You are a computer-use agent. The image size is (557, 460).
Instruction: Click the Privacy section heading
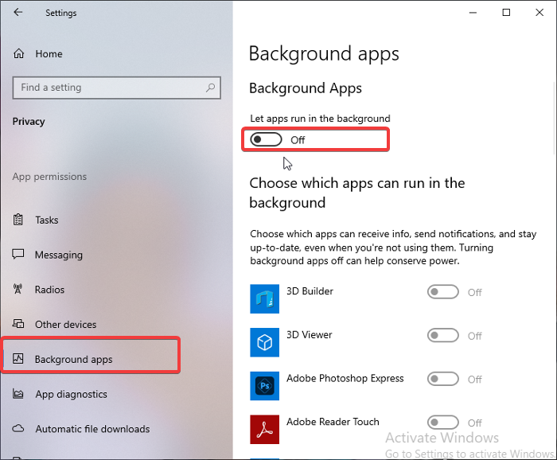tap(29, 122)
